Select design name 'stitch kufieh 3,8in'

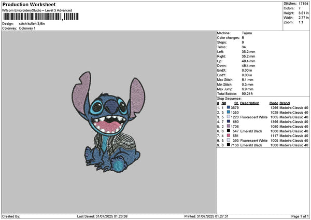(32, 24)
